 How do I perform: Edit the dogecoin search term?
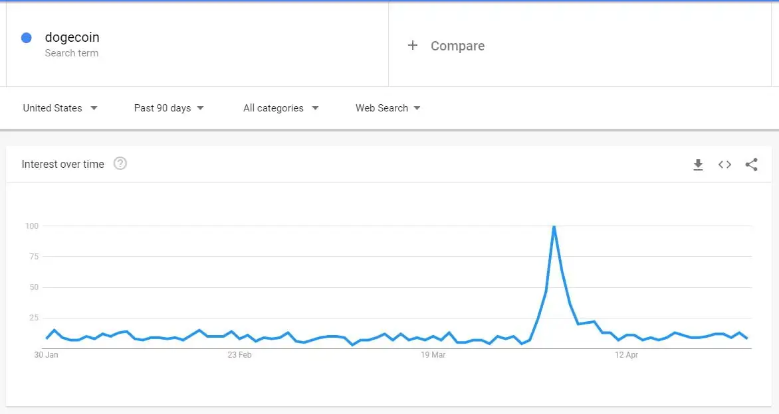(x=72, y=38)
